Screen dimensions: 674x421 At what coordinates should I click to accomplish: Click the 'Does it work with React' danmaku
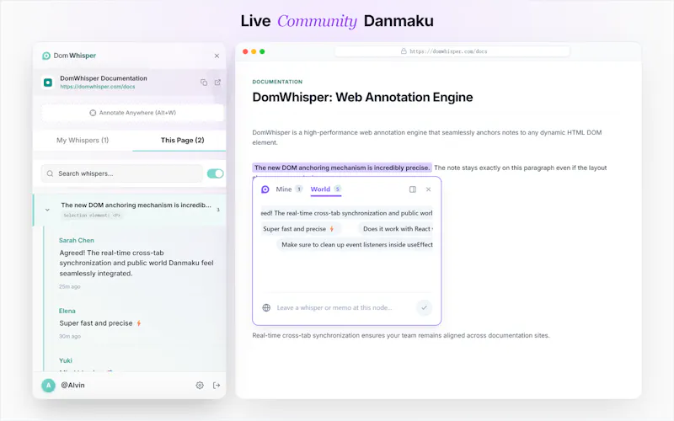click(x=396, y=229)
